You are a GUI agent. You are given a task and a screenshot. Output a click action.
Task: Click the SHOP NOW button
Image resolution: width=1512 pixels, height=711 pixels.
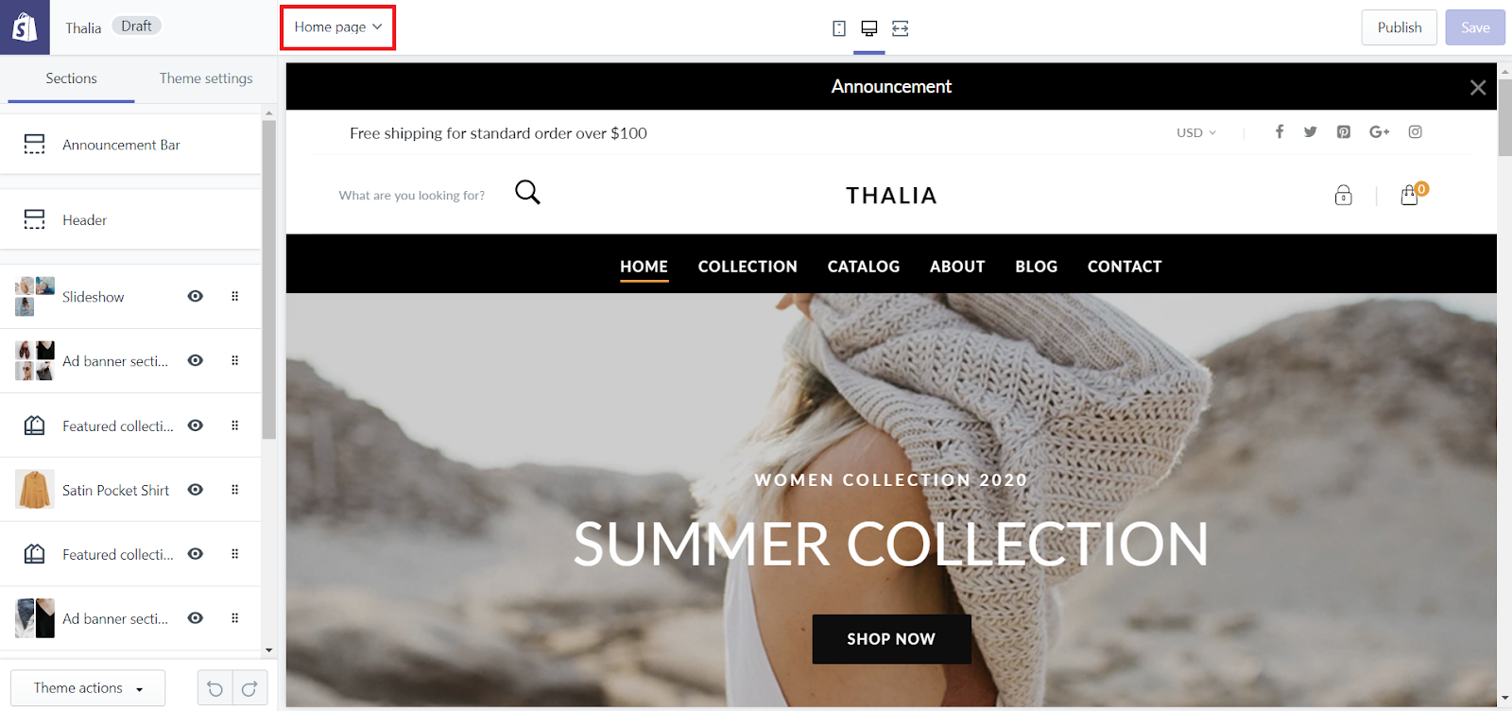click(x=891, y=639)
